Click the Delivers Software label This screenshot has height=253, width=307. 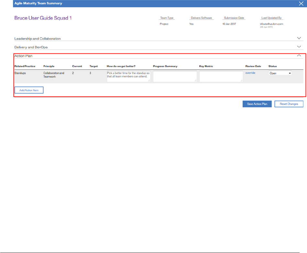pyautogui.click(x=201, y=18)
